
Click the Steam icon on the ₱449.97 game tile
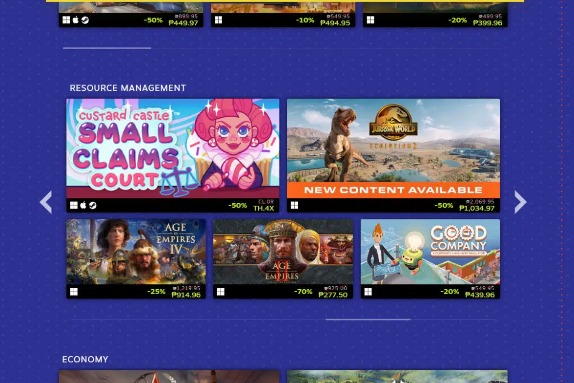pos(85,20)
